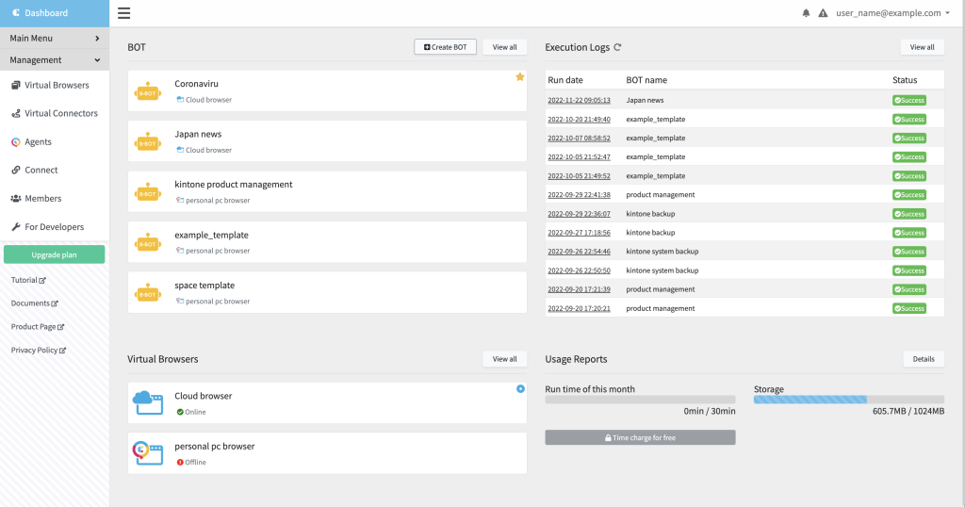Click the space template bot robot icon
Screen dimensions: 965x507
click(x=148, y=294)
